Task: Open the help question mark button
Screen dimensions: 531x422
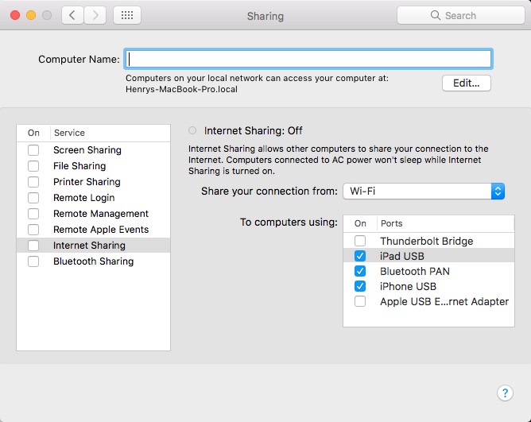Action: coord(505,393)
